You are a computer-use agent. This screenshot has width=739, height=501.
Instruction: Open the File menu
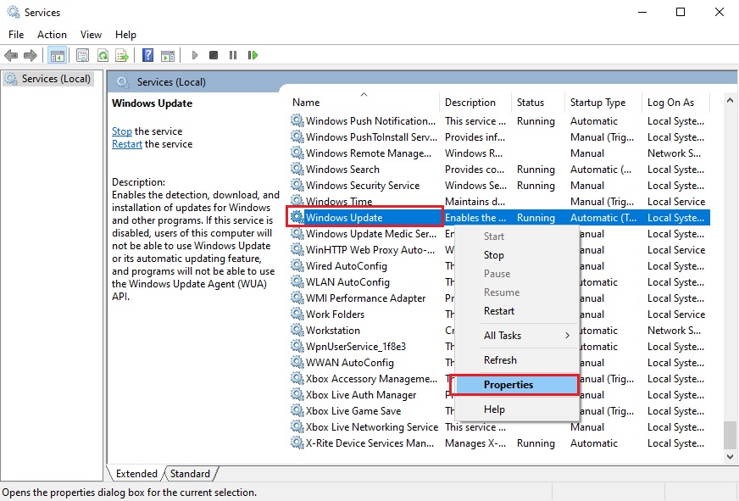pyautogui.click(x=16, y=35)
